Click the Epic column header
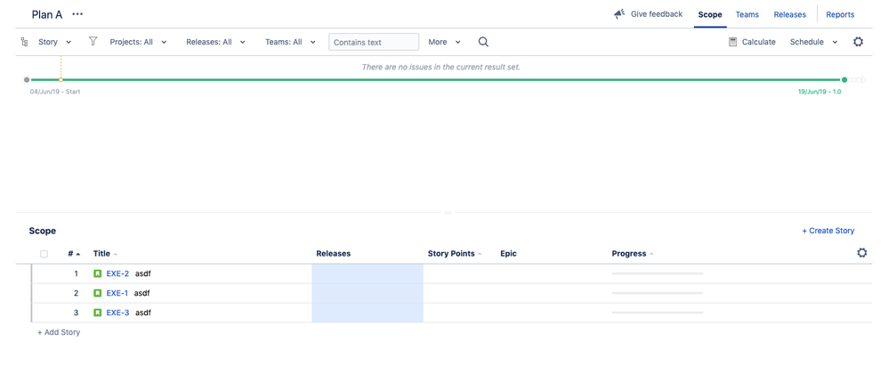Screen dimensions: 888x374 pyautogui.click(x=508, y=254)
